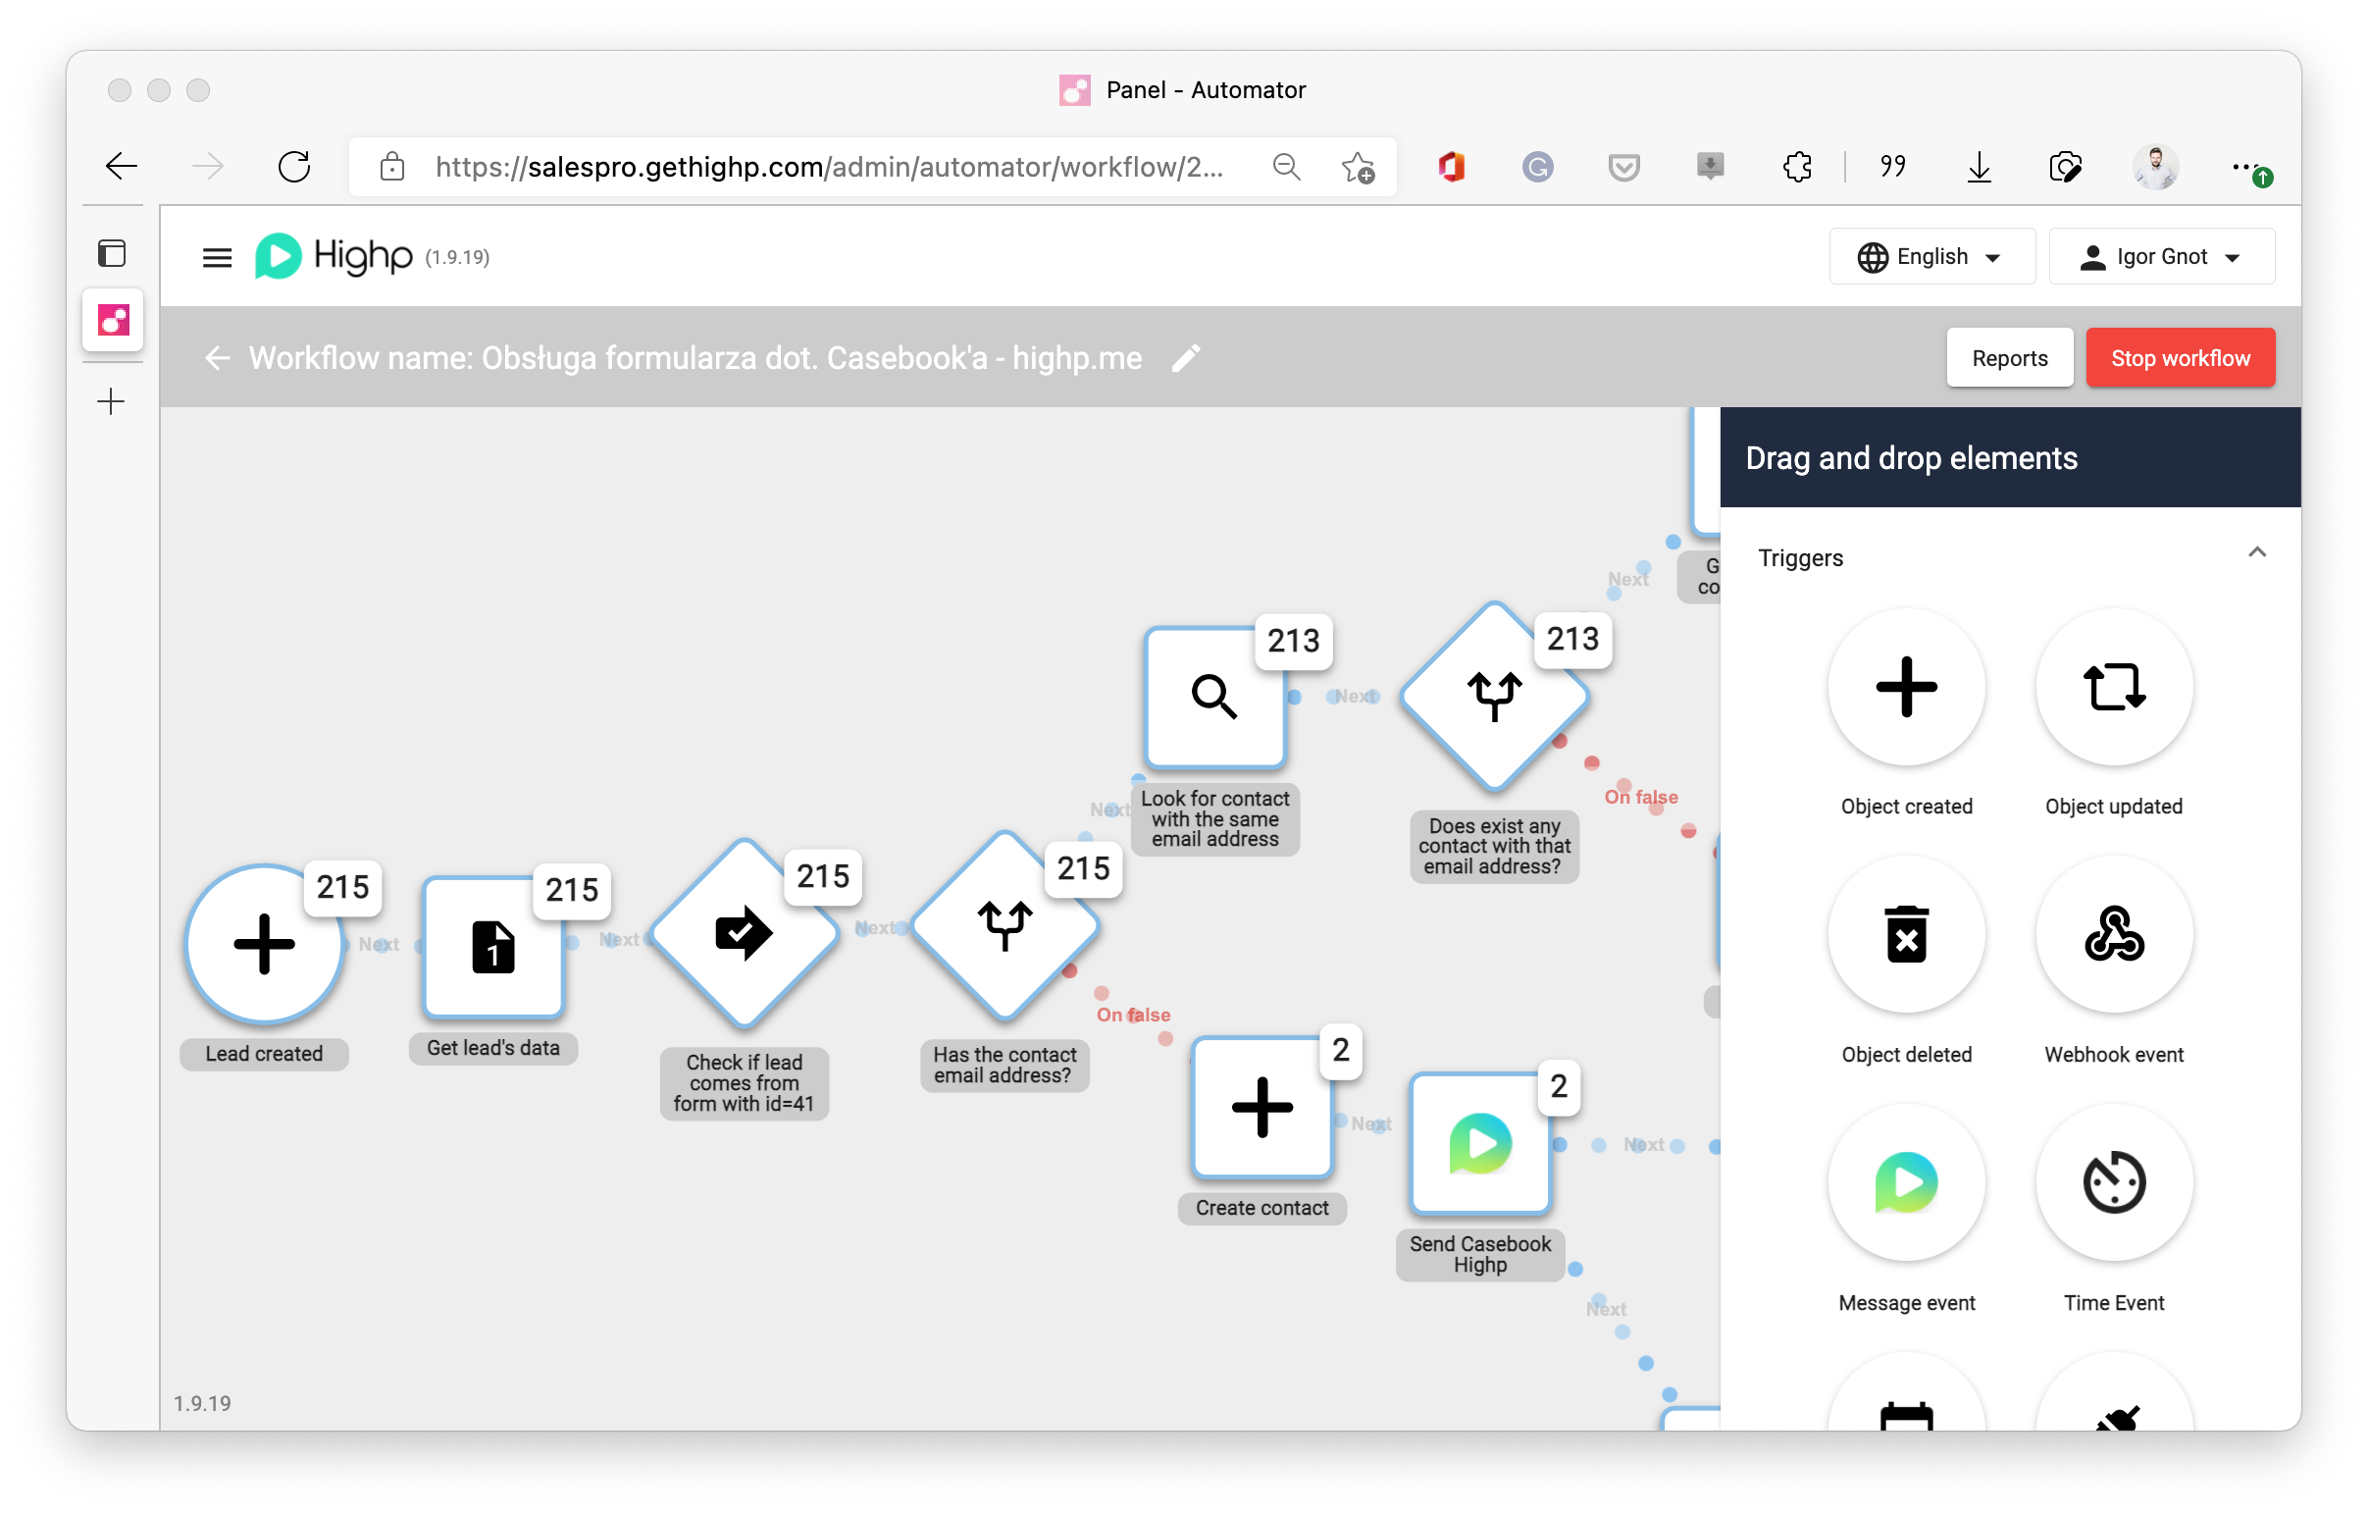
Task: Select the Message event trigger
Action: coord(1906,1181)
